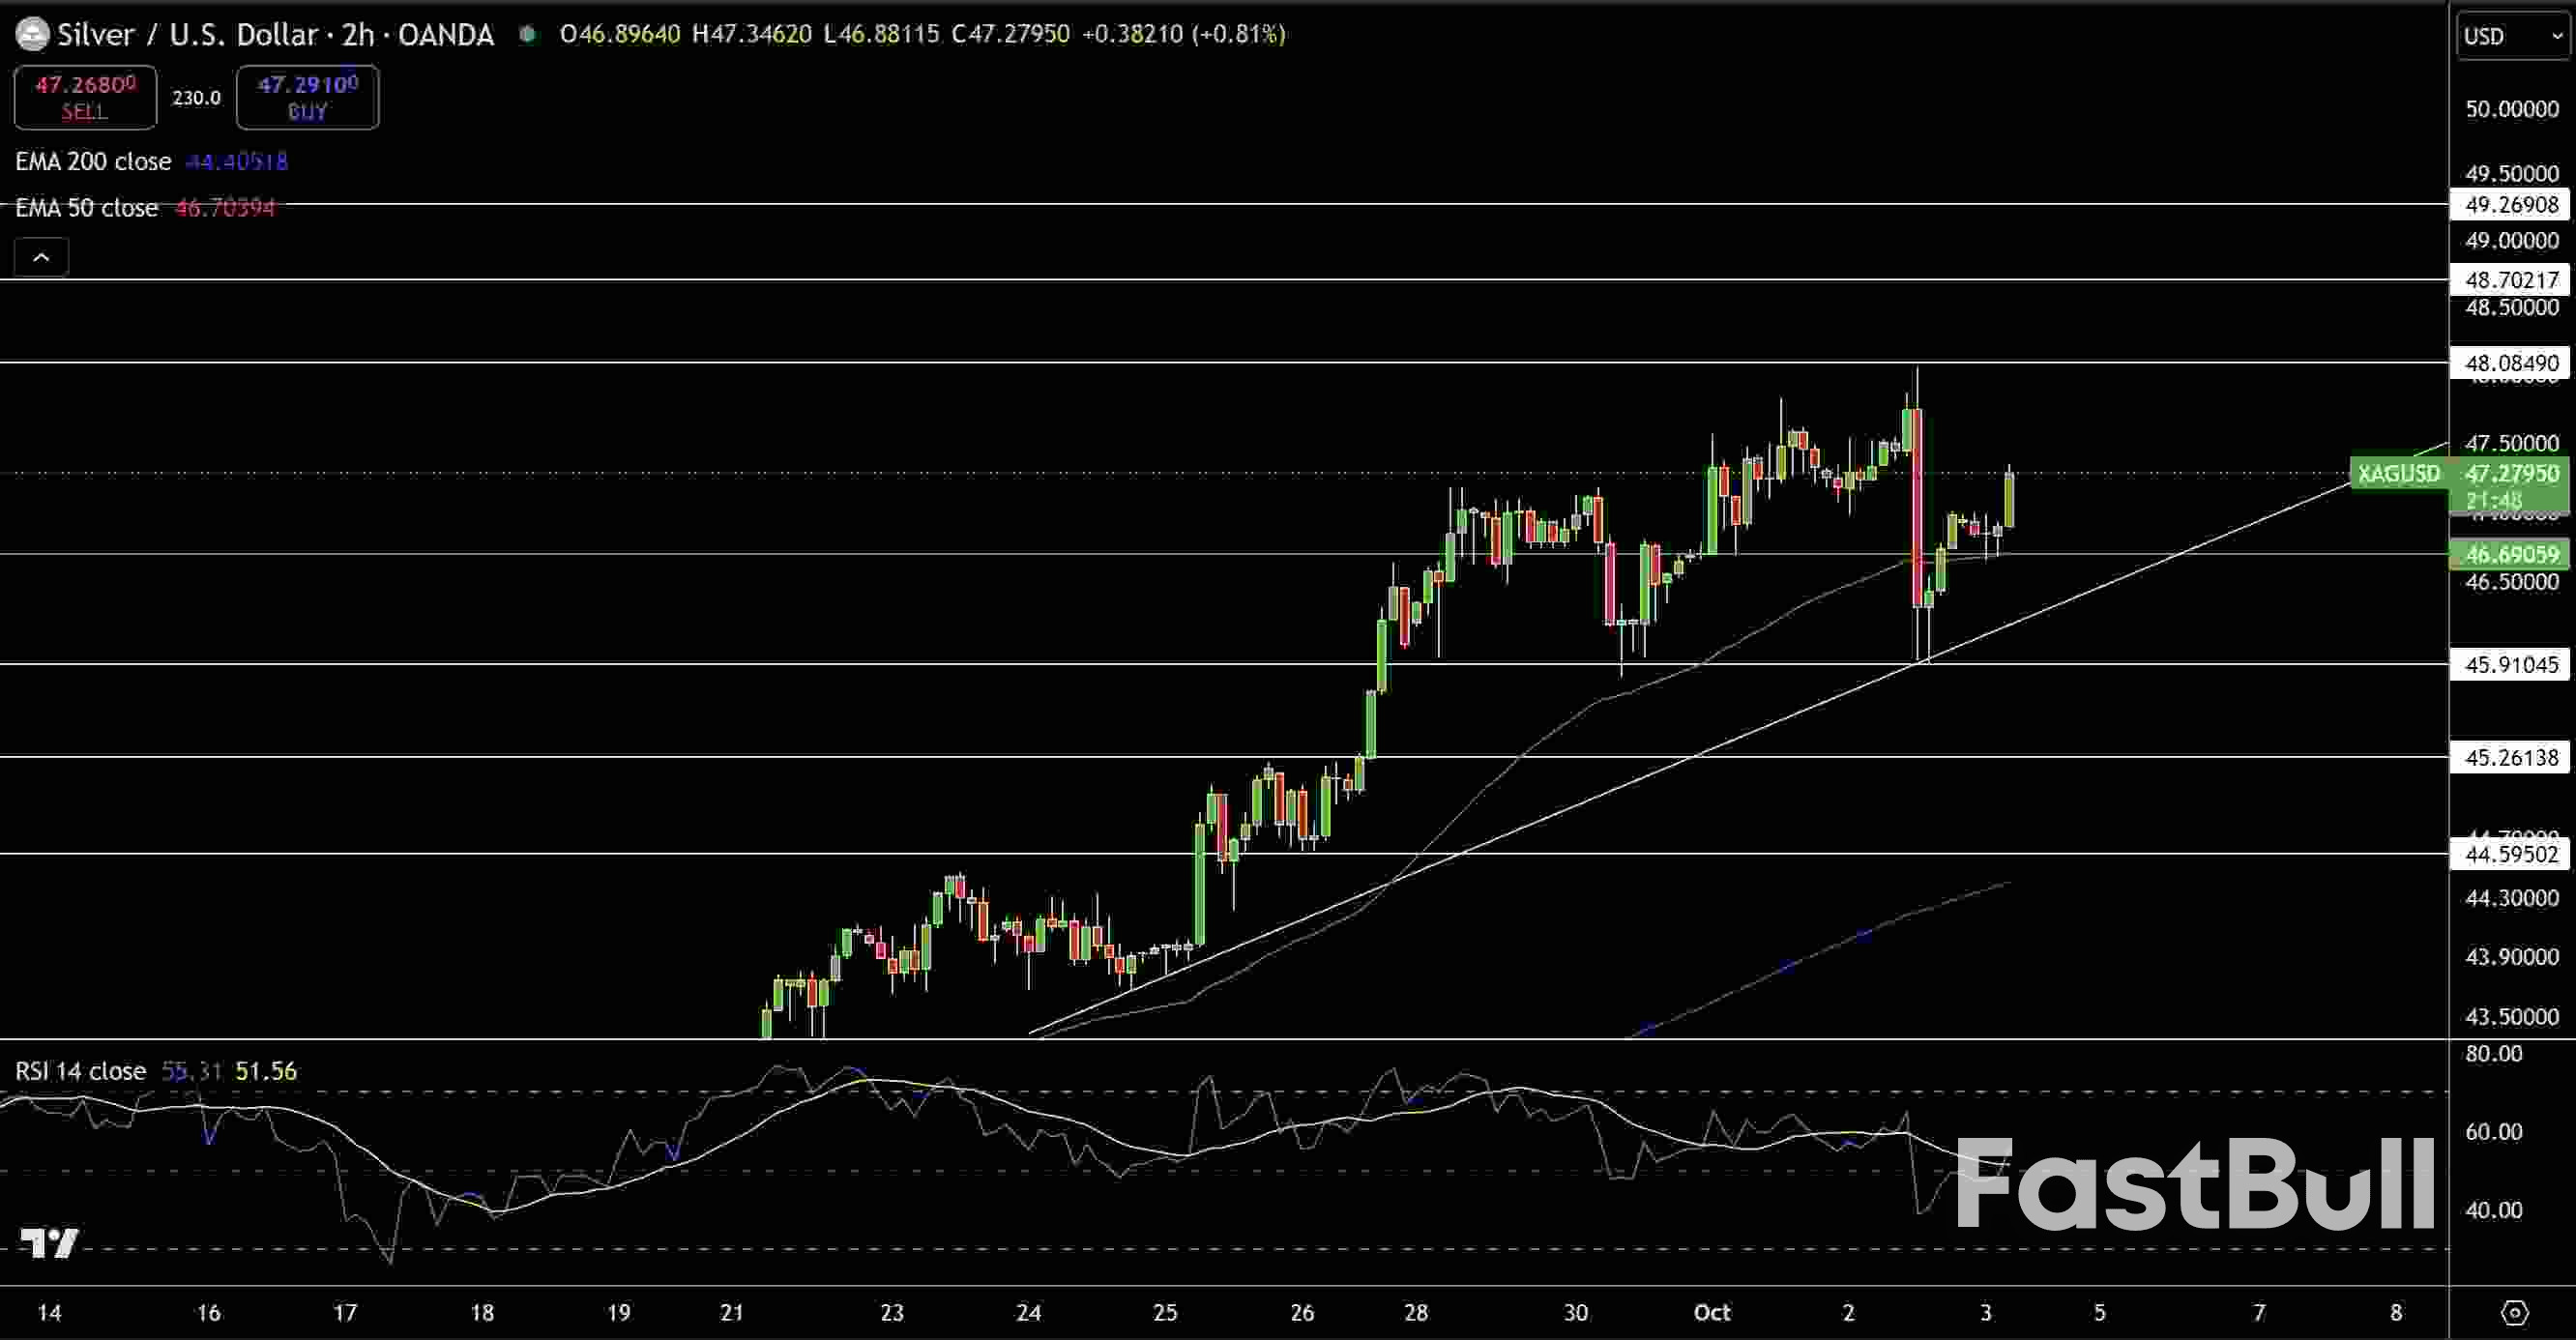Click OANDA exchange name in title
The height and width of the screenshot is (1340, 2576).
[x=446, y=33]
